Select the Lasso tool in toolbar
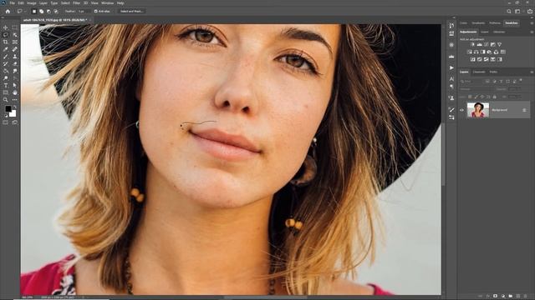This screenshot has width=535, height=300. pos(6,35)
